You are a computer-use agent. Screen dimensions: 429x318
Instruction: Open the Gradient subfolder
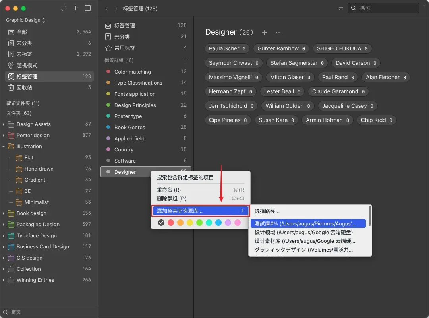(x=53, y=180)
